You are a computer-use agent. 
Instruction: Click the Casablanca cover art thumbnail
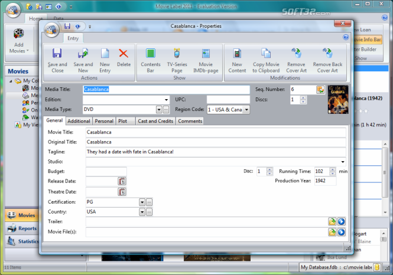point(338,99)
